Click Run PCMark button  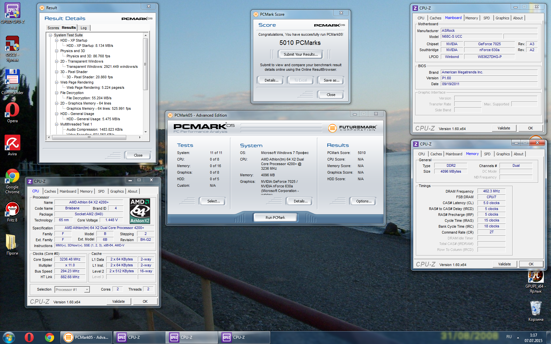click(x=275, y=218)
